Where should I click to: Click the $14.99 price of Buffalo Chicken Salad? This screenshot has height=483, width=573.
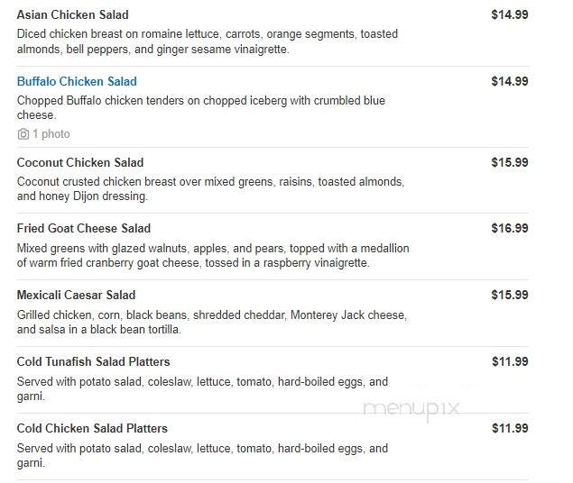510,81
